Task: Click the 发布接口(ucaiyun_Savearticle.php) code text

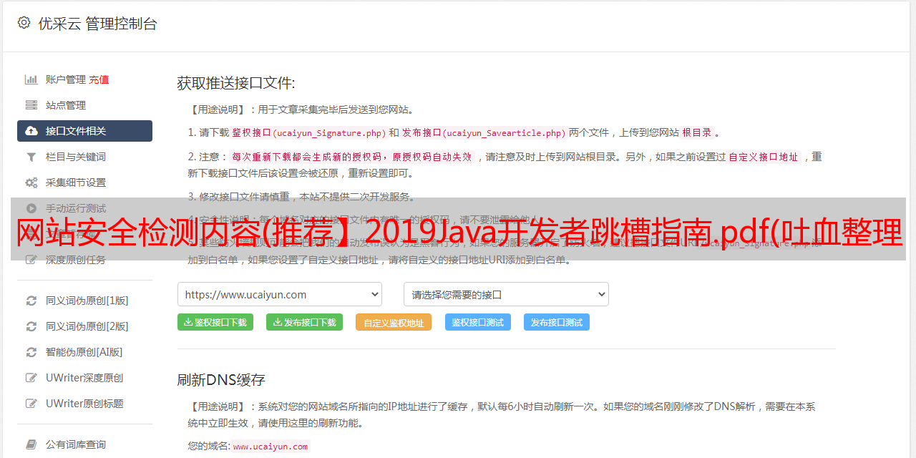Action: coord(484,132)
